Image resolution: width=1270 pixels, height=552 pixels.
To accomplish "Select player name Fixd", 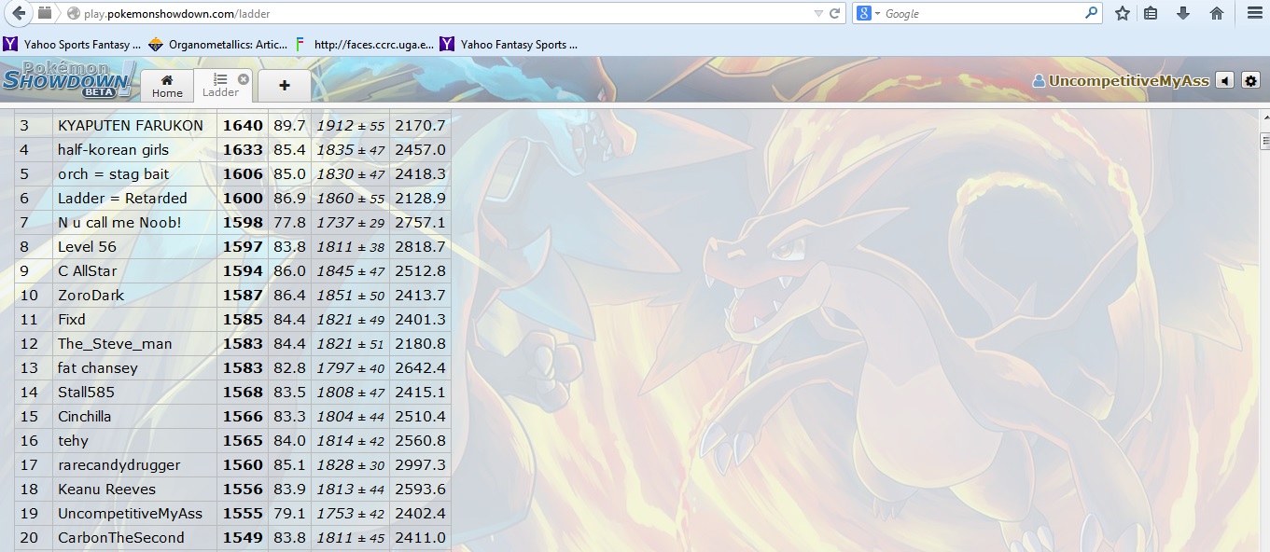I will pyautogui.click(x=71, y=319).
